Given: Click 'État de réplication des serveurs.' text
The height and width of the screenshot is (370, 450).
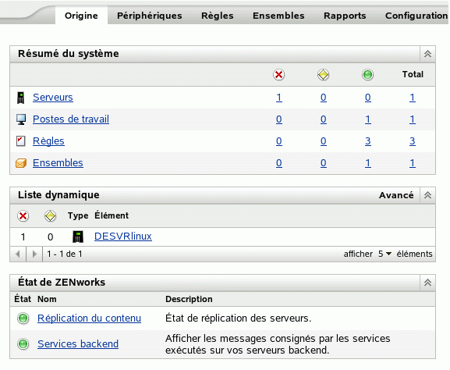Looking at the screenshot, I should pyautogui.click(x=238, y=318).
